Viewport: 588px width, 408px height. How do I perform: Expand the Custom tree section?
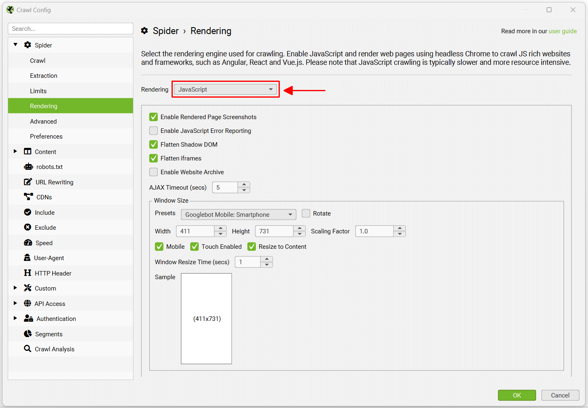15,288
